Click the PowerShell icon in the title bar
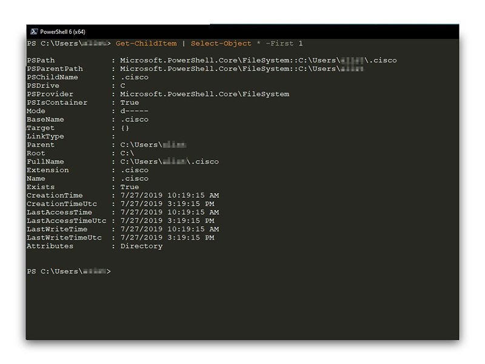 (x=33, y=32)
